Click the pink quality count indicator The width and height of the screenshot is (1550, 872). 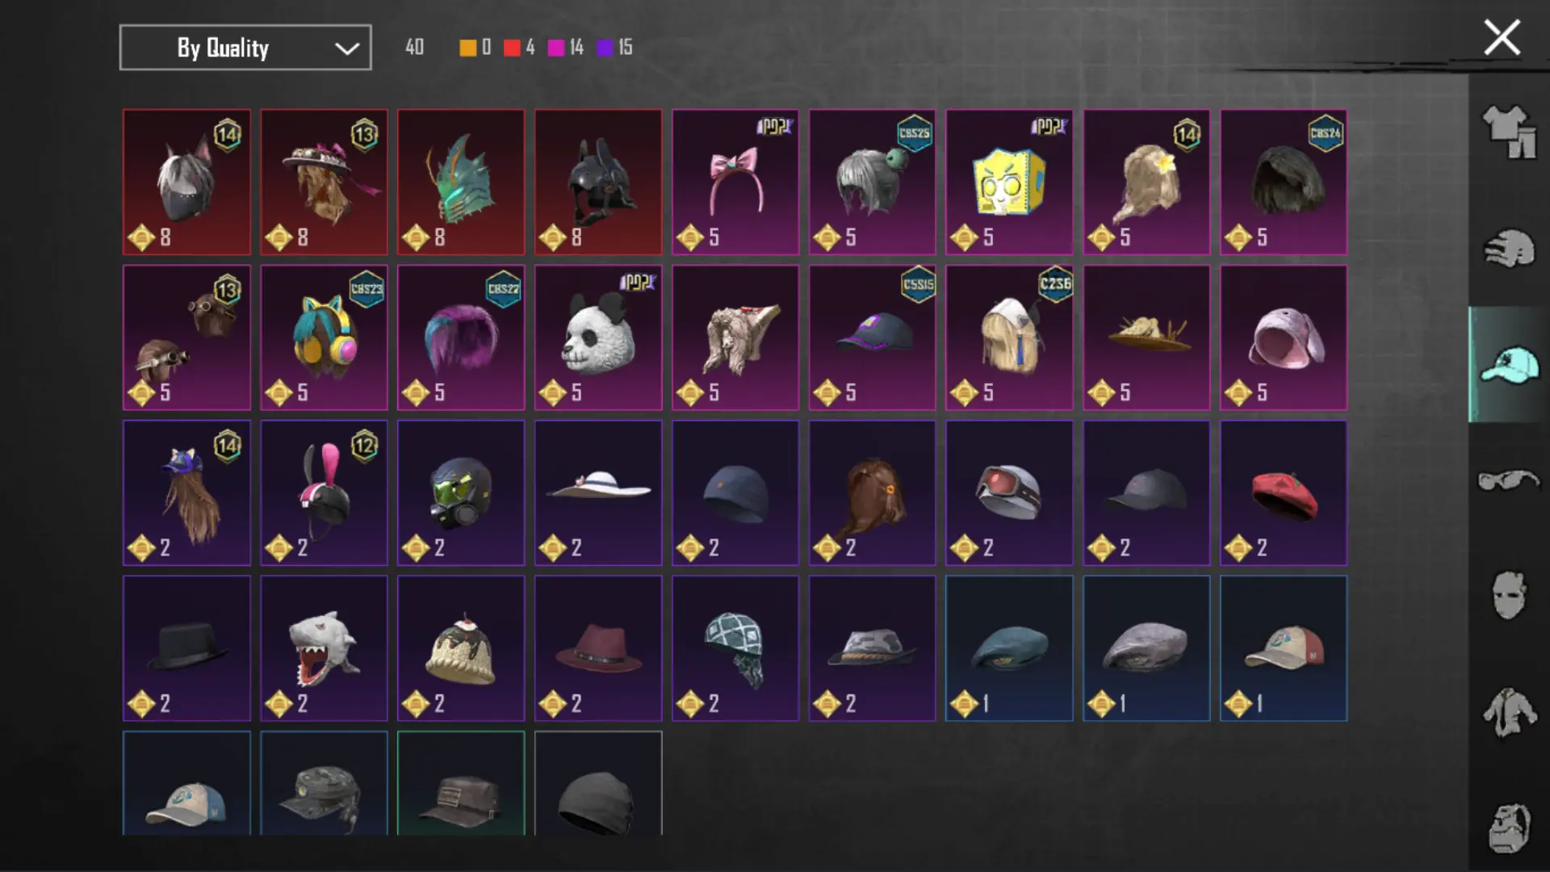(x=566, y=48)
